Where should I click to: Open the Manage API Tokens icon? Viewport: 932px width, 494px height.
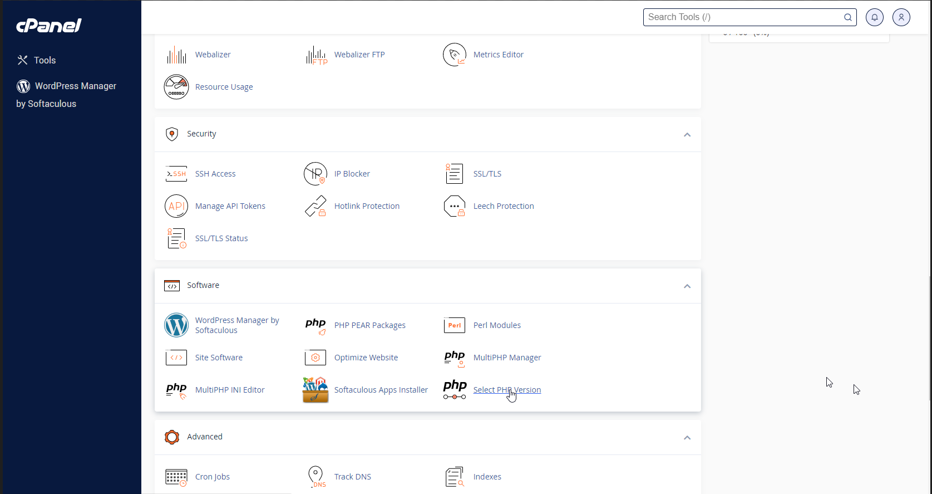[x=176, y=206]
